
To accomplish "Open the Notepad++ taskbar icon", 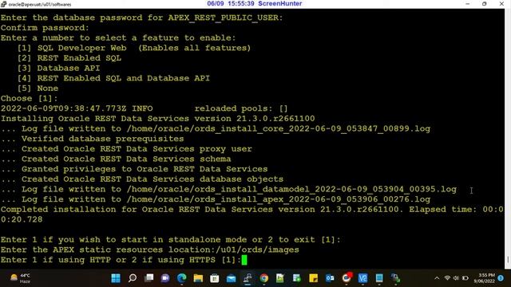I will tap(280, 278).
